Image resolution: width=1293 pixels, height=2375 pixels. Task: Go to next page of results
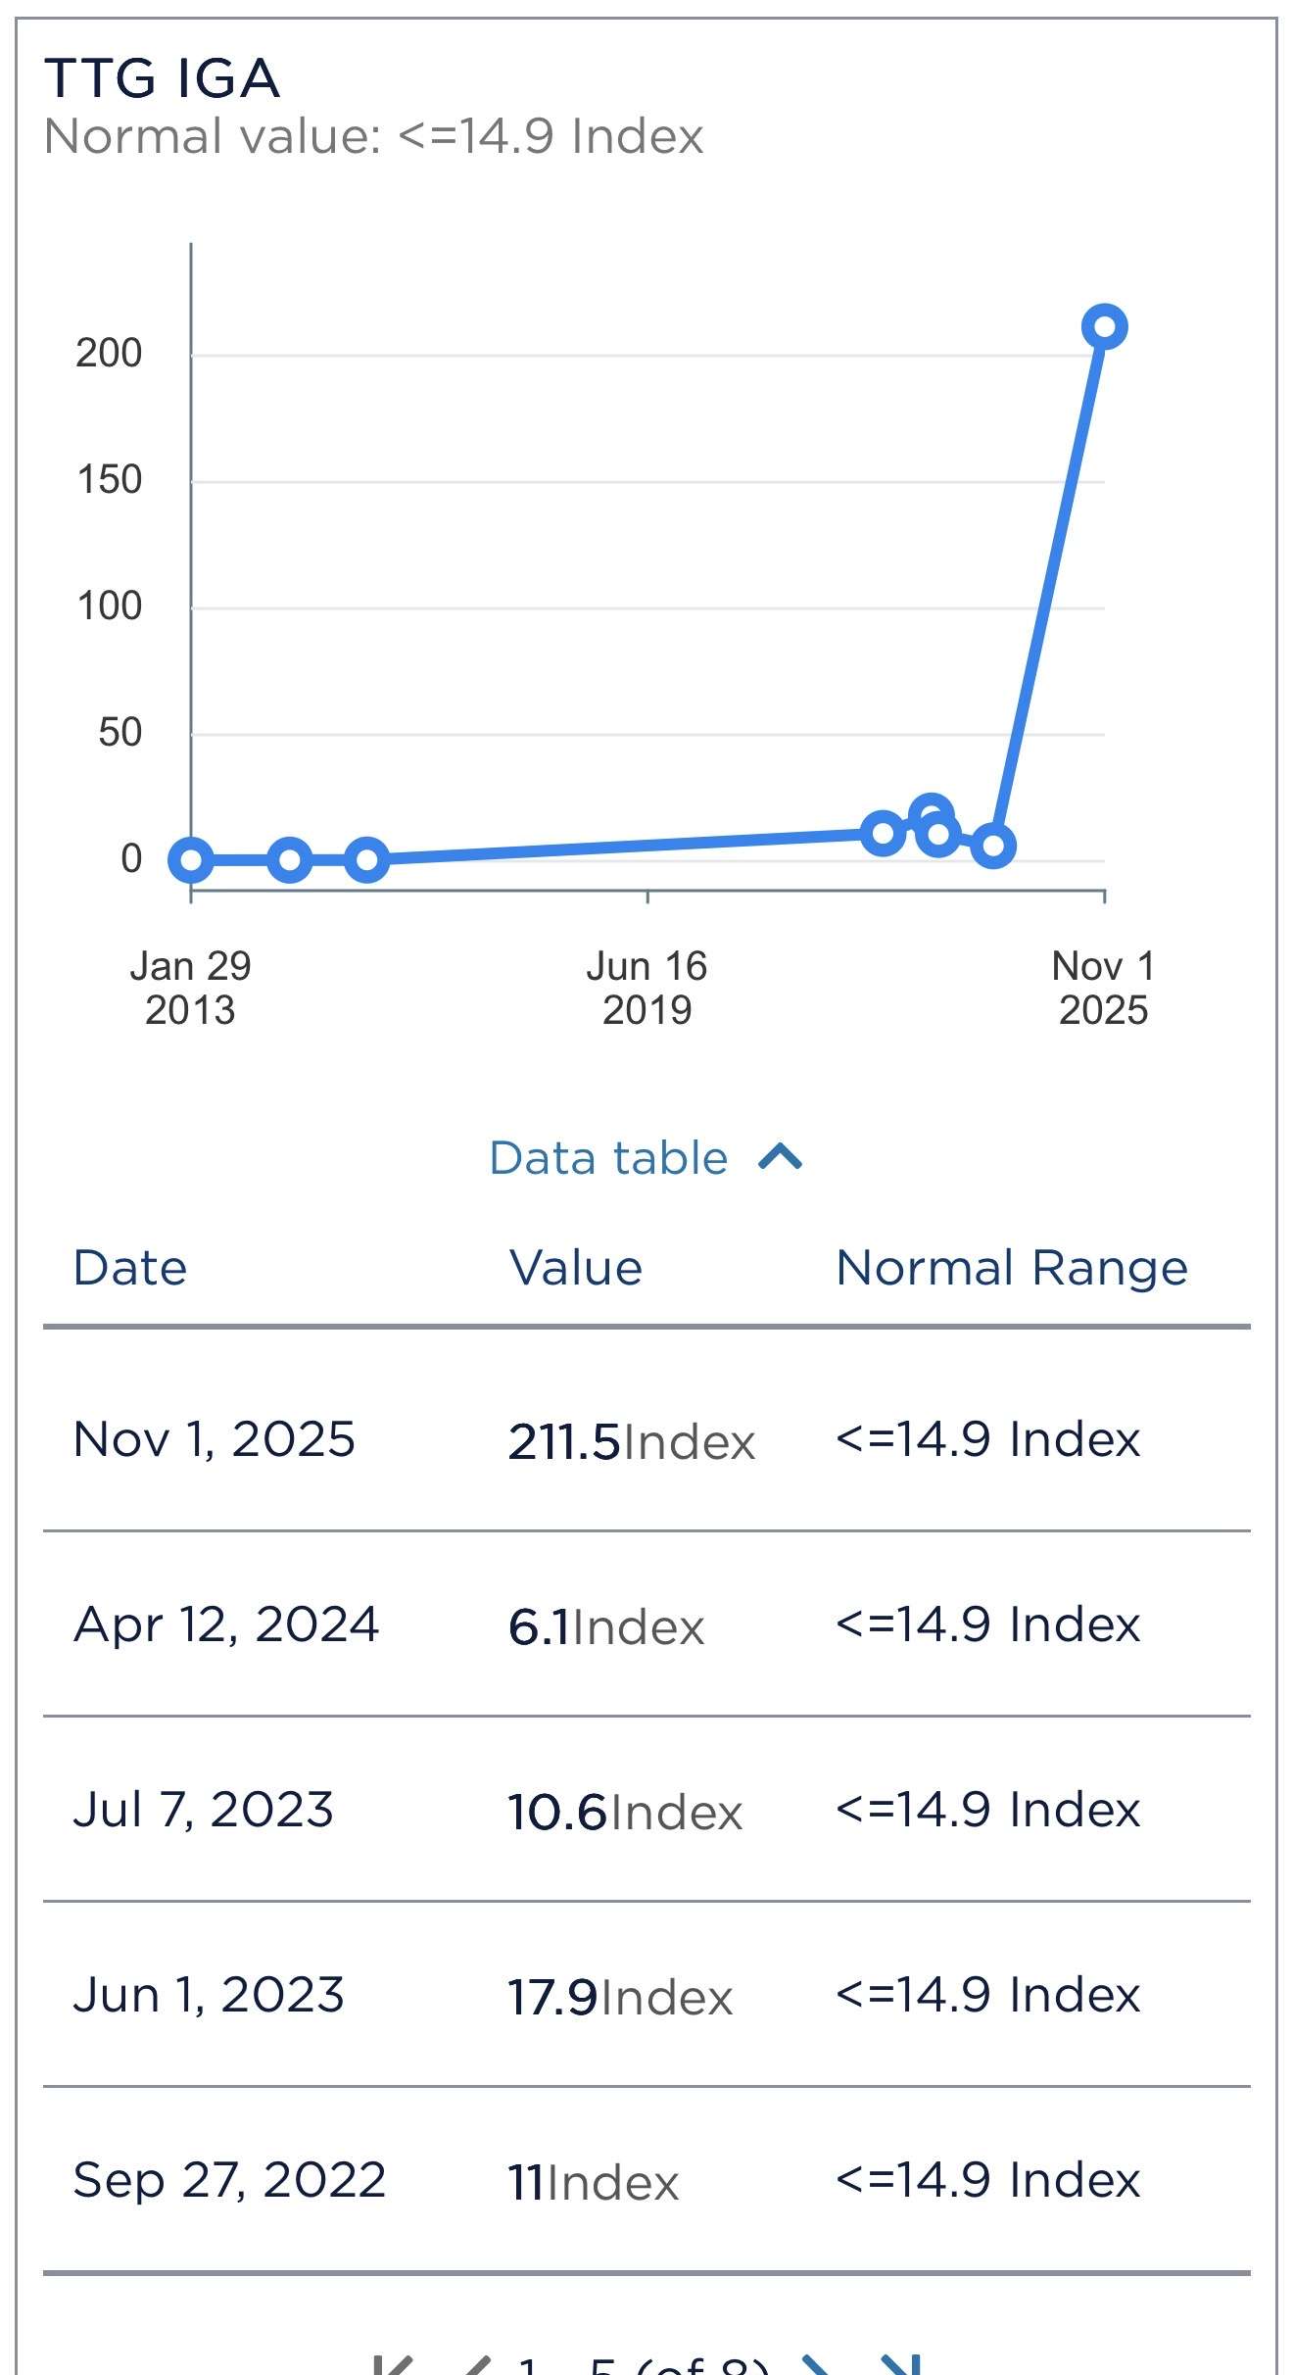tap(816, 2365)
